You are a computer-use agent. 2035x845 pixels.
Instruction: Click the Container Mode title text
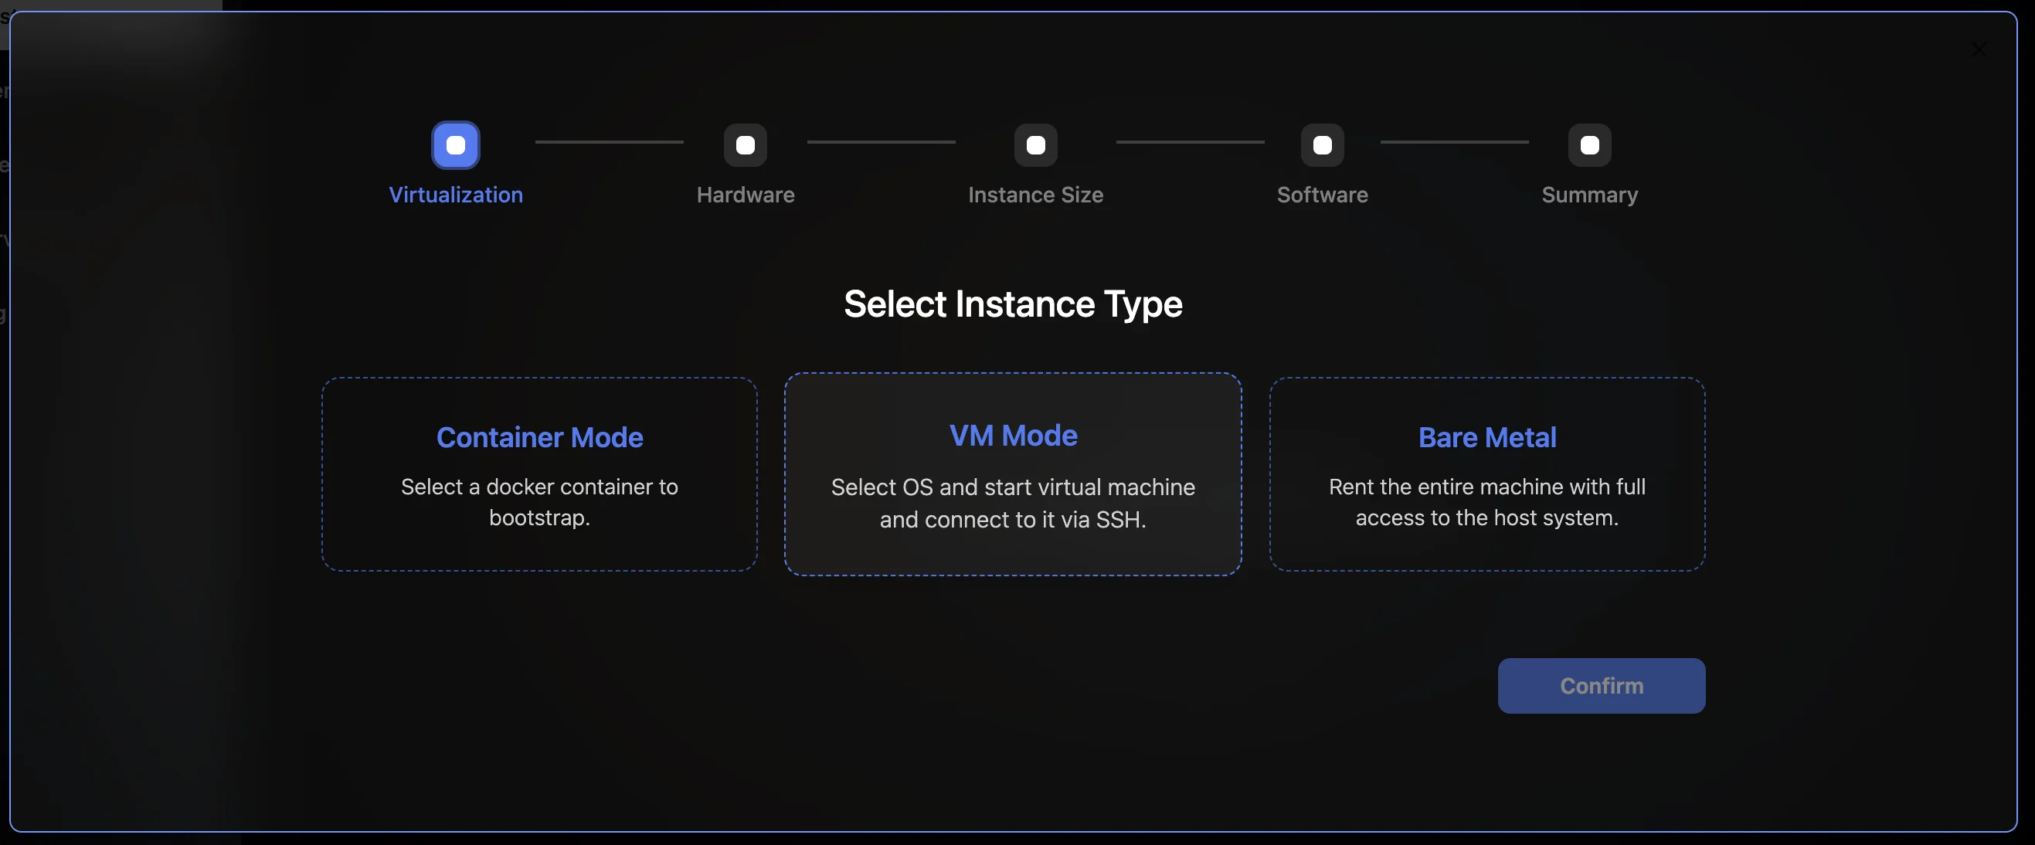[538, 436]
